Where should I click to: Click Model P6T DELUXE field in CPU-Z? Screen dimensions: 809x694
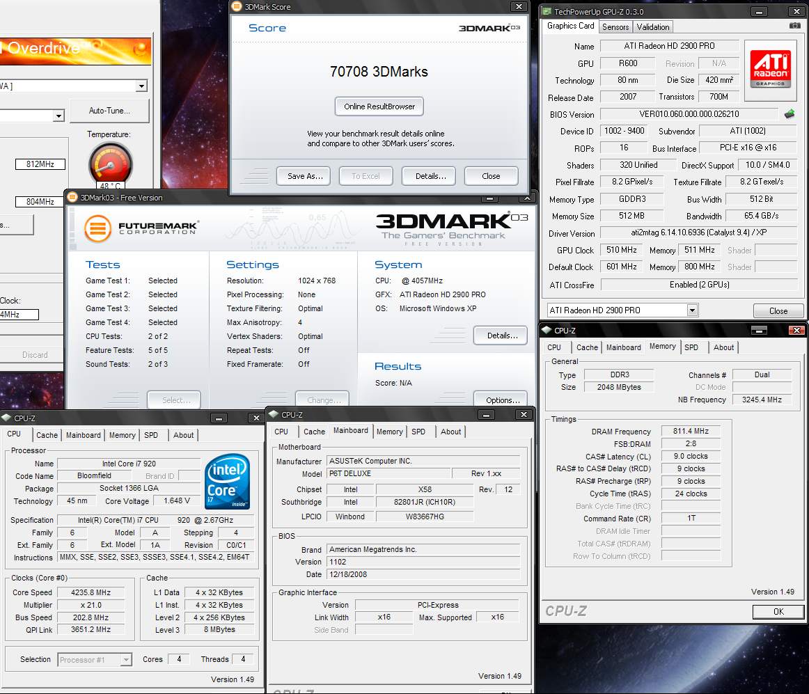388,473
